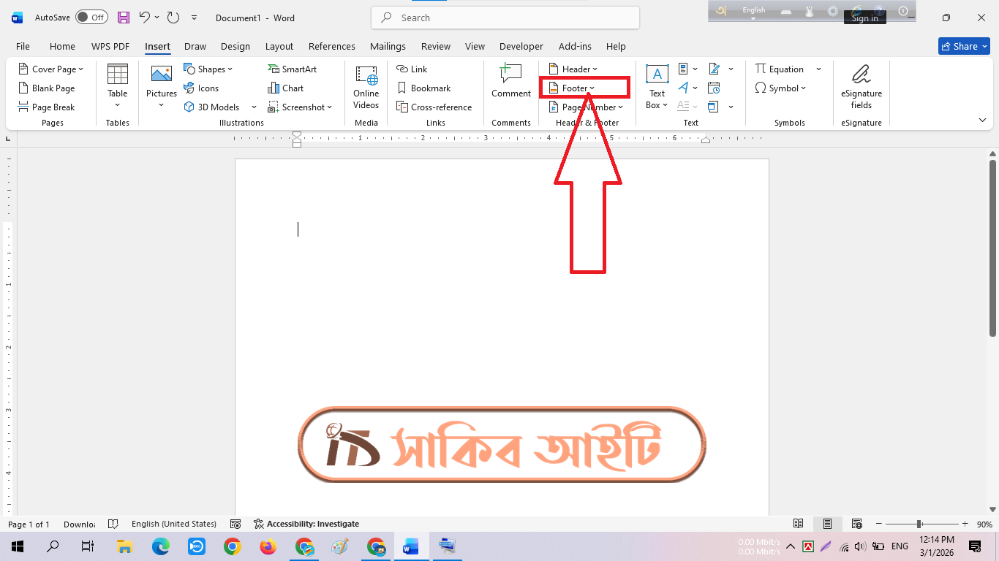Expand the Footer dropdown
Screen dimensions: 999x561
[x=578, y=88]
